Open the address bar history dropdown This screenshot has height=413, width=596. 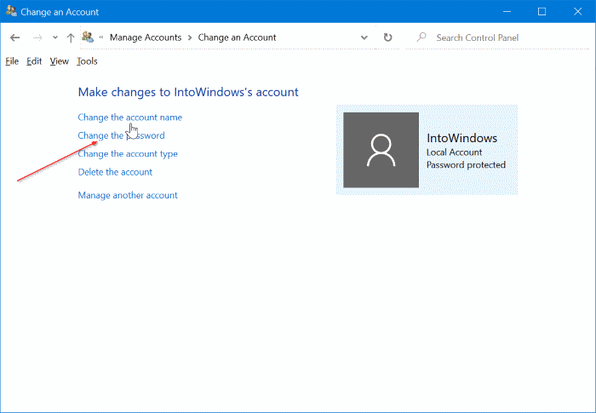[364, 37]
